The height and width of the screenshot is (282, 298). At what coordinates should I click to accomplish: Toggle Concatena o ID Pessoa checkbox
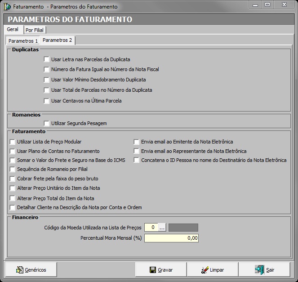(137, 160)
